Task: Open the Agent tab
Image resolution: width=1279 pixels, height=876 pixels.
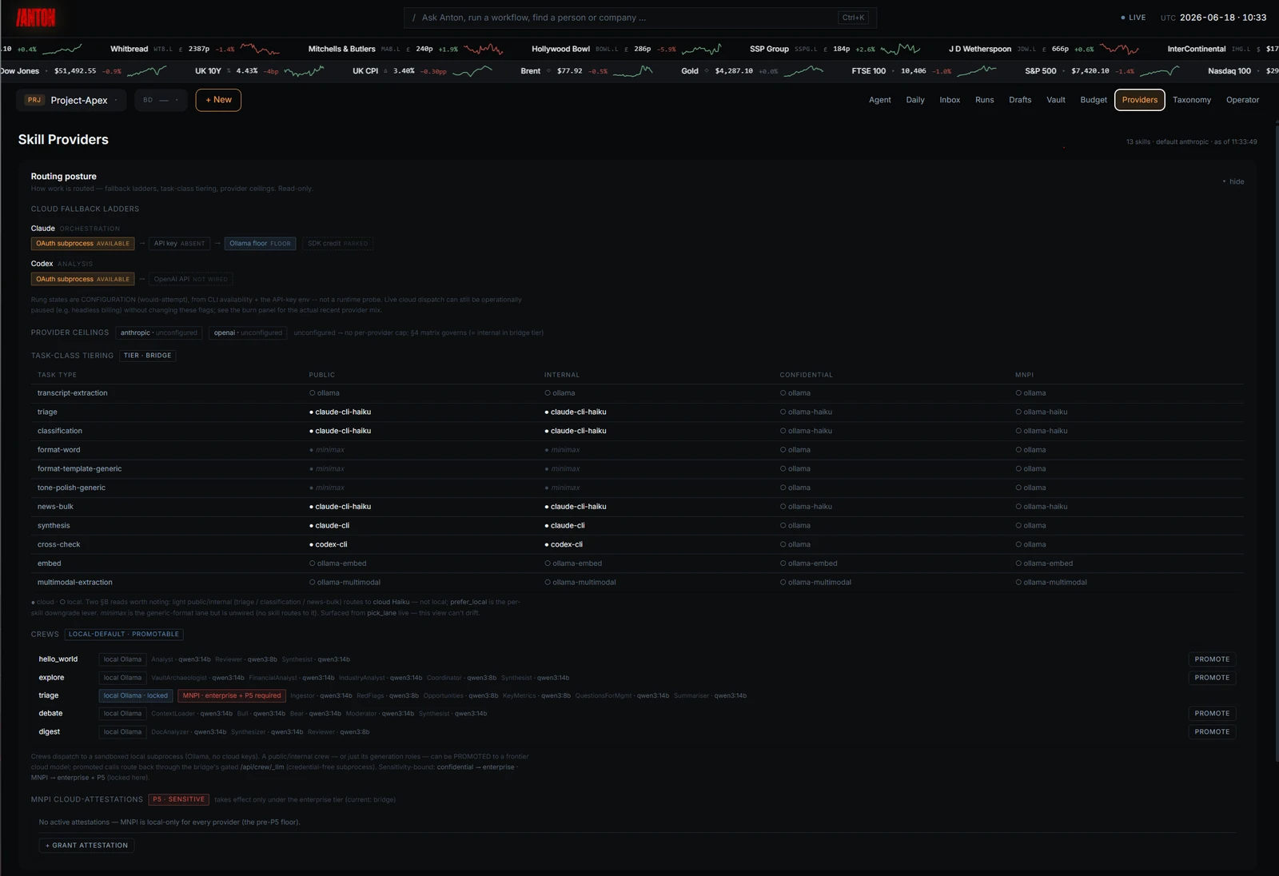Action: point(880,100)
